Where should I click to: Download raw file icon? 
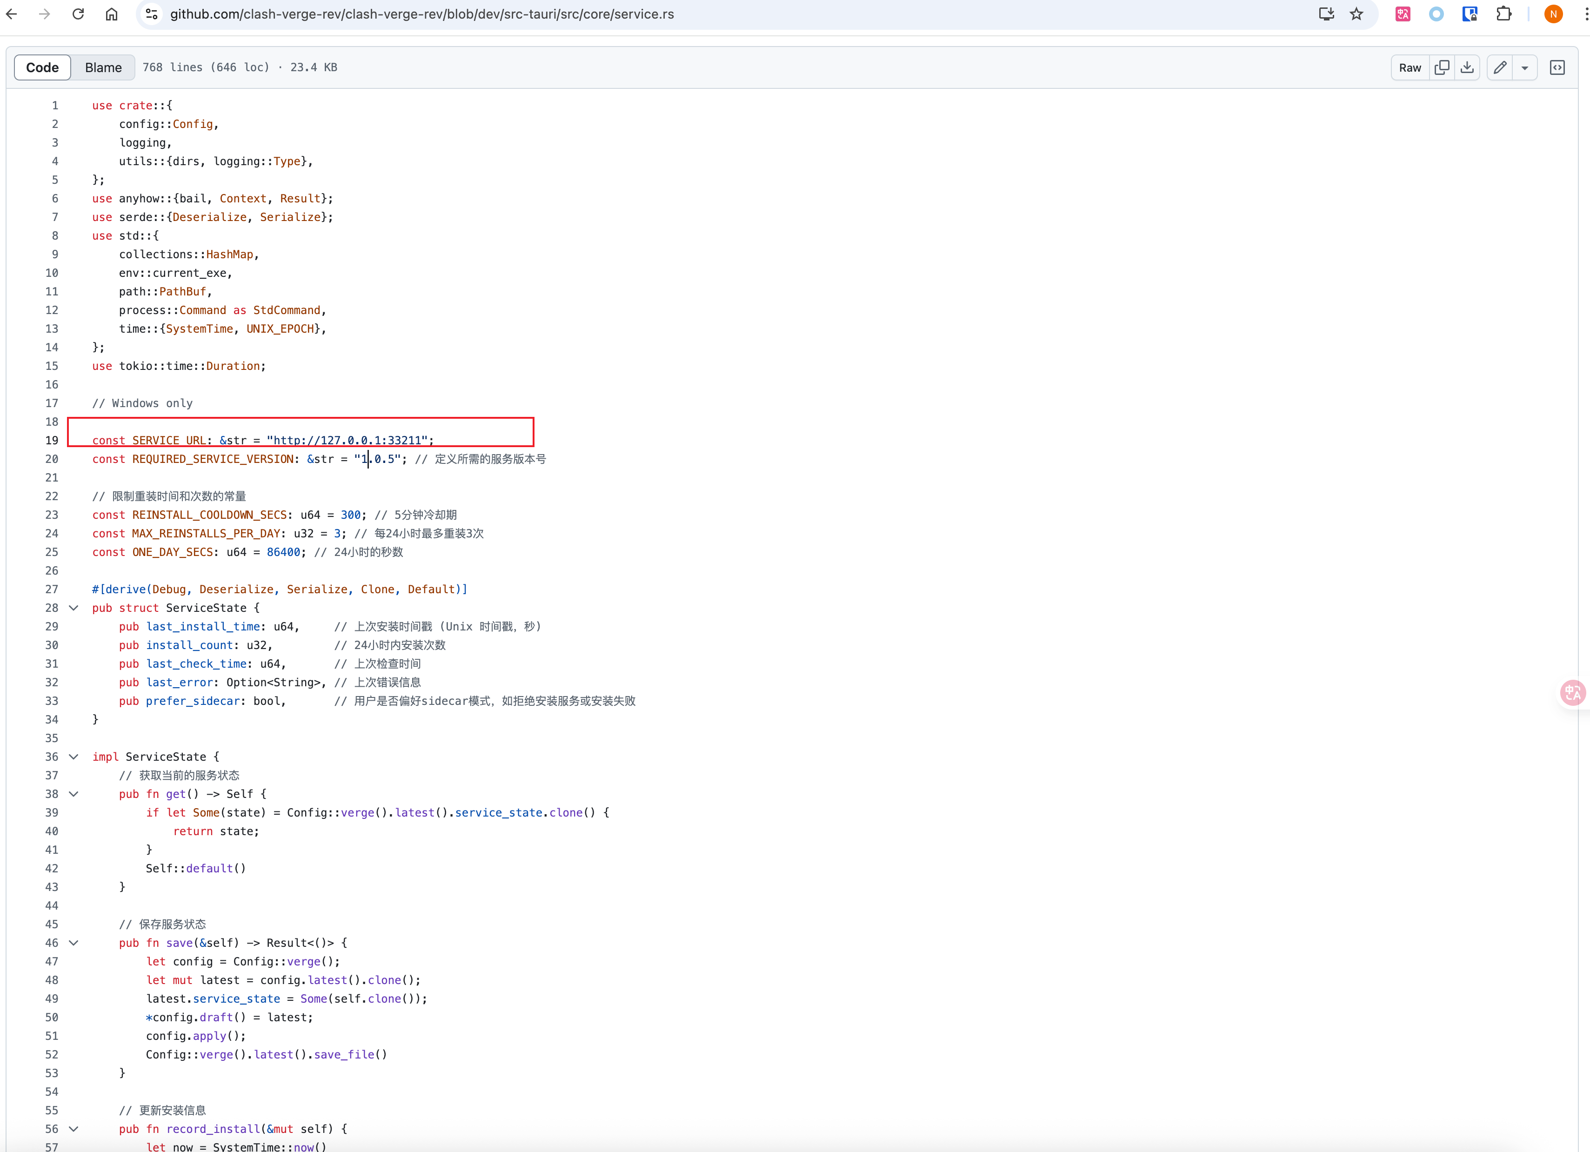point(1467,67)
